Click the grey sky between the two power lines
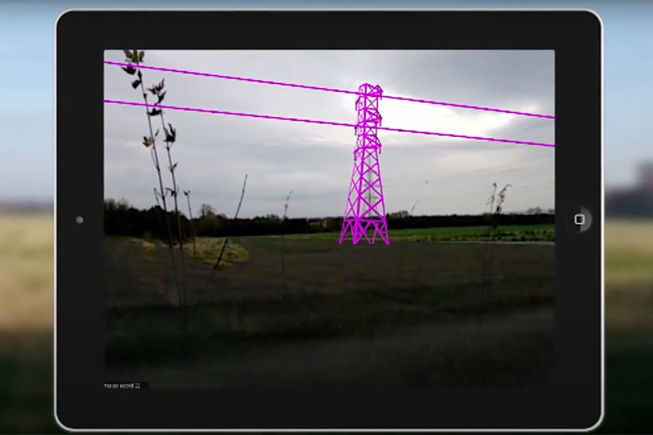The height and width of the screenshot is (435, 653). (257, 97)
